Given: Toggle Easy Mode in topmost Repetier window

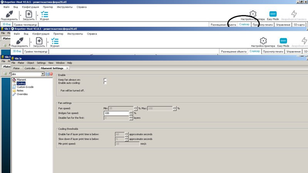Looking at the screenshot, I should pyautogui.click(x=273, y=14).
